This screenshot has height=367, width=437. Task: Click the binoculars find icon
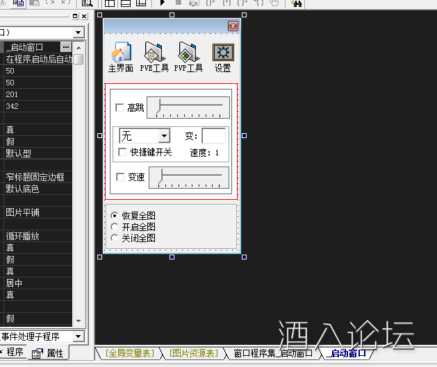pos(297,3)
